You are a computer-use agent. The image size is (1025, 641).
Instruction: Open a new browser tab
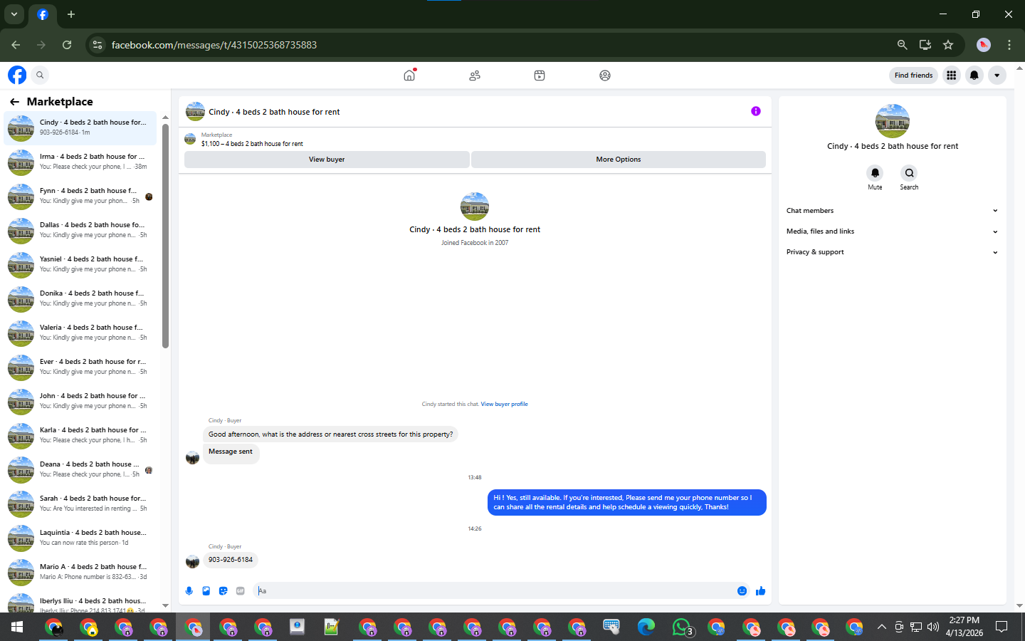click(x=71, y=14)
